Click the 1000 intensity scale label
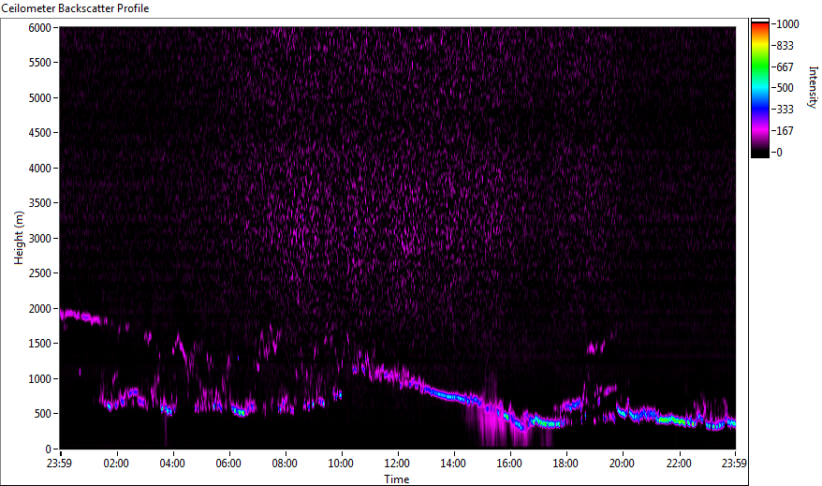 click(x=787, y=24)
